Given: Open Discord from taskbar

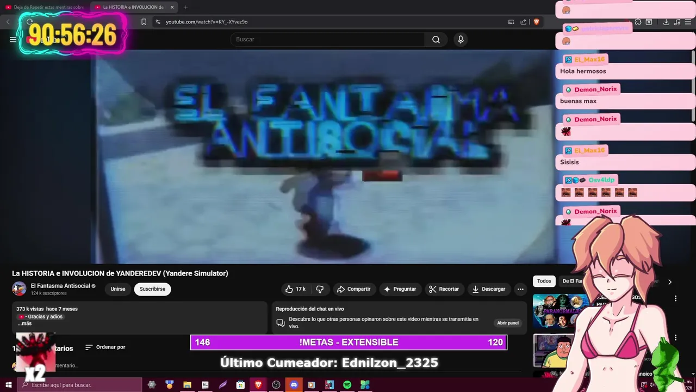Looking at the screenshot, I should (294, 385).
